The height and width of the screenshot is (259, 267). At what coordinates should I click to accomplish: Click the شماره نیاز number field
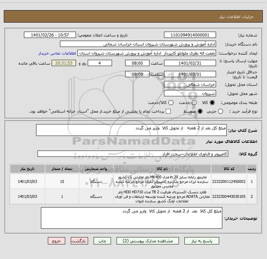click(x=190, y=35)
